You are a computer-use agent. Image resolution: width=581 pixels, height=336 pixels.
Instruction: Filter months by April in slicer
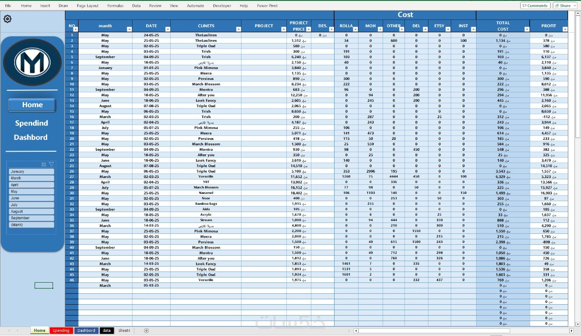tap(31, 185)
